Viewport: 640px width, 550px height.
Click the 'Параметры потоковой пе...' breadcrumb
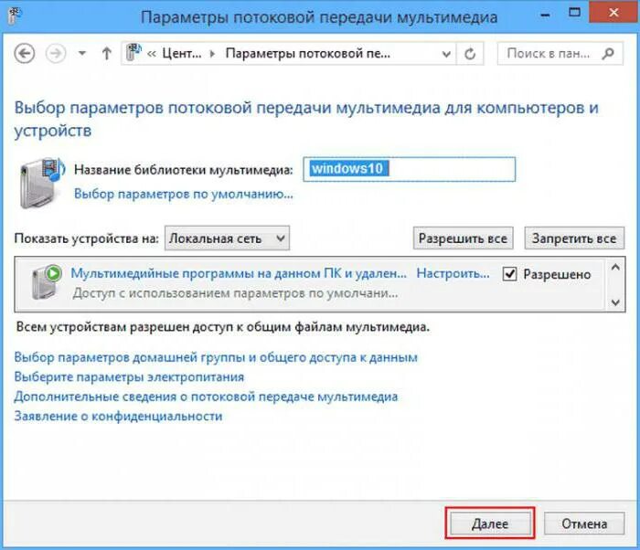pyautogui.click(x=308, y=54)
